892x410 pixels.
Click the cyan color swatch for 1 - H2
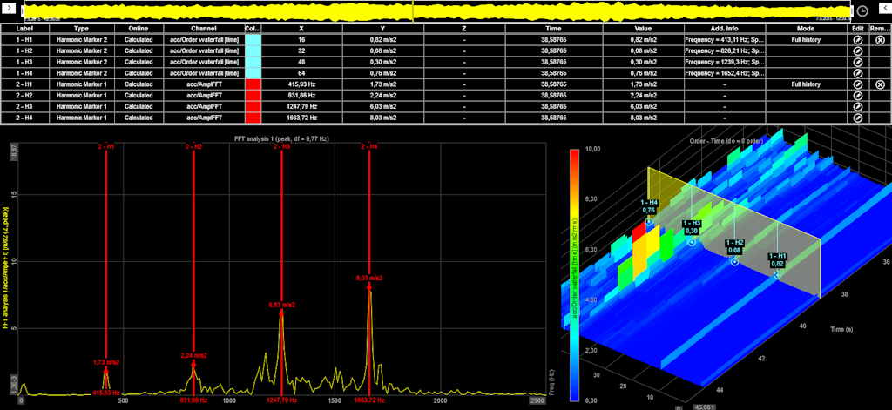click(x=253, y=50)
